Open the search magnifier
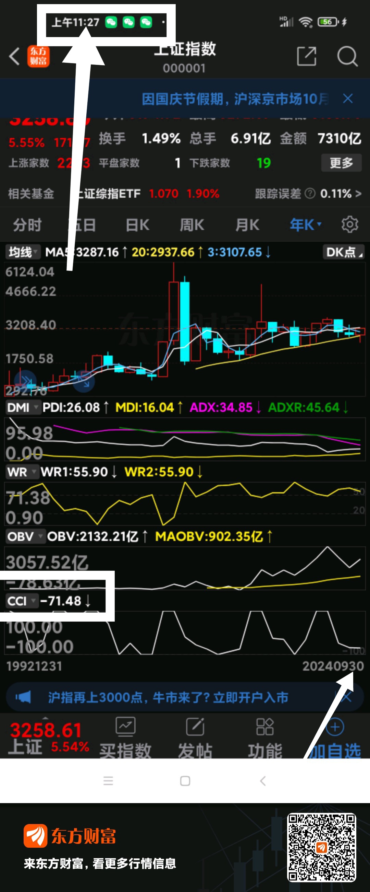The image size is (370, 892). (347, 56)
